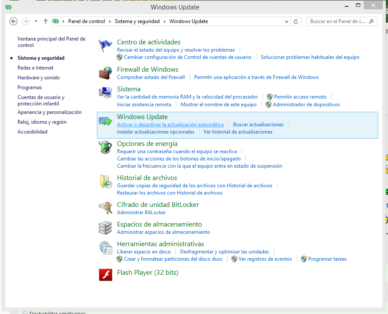The image size is (388, 314).
Task: Maximize the Windows Update window
Action: (358, 5)
